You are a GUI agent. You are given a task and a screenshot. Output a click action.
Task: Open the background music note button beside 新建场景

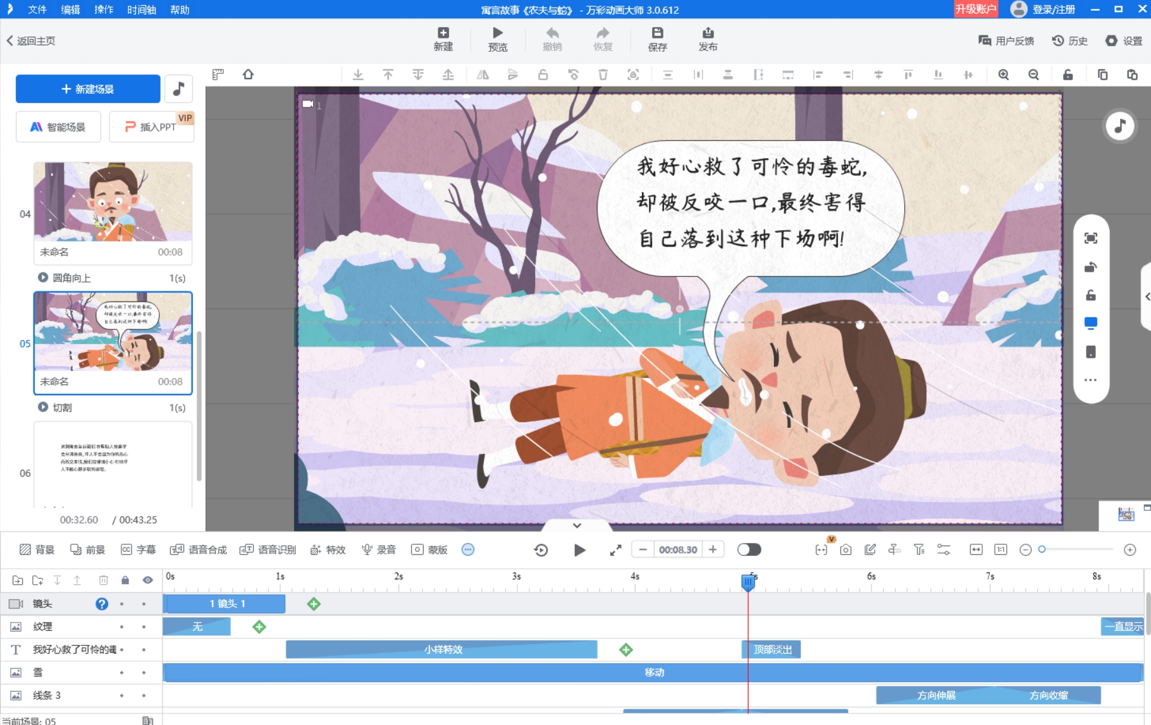(178, 88)
